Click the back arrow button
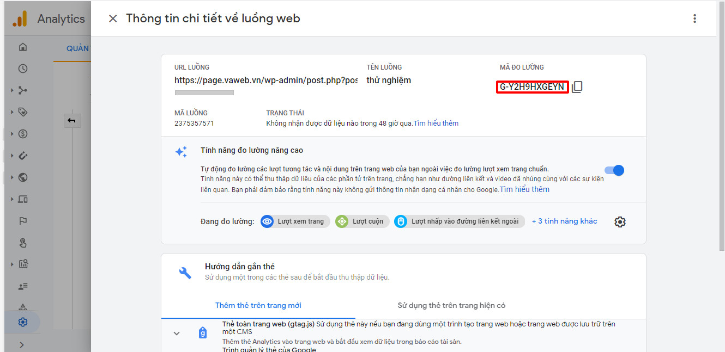The width and height of the screenshot is (725, 352). tap(72, 120)
